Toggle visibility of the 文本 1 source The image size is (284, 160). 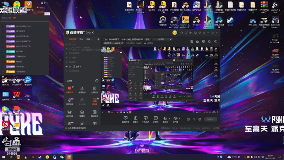[66, 44]
